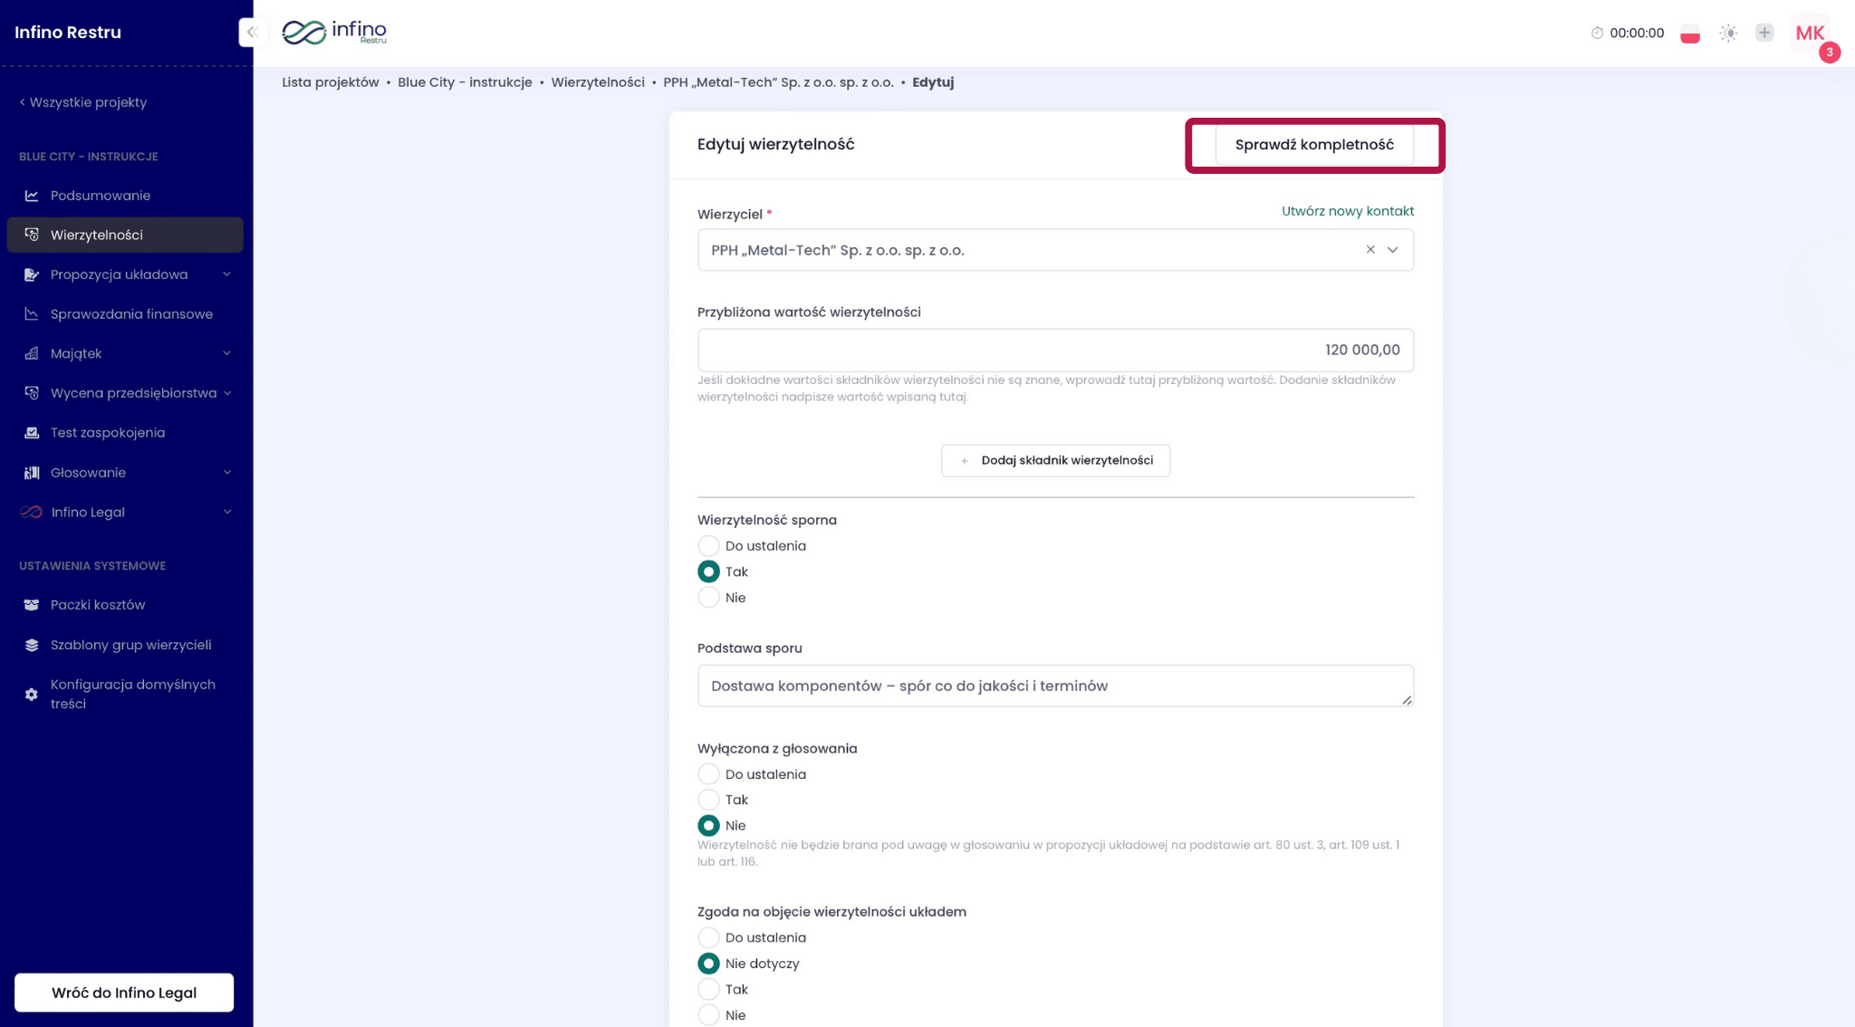
Task: Click 'Utwórz nowy kontakt' link
Action: click(x=1347, y=211)
